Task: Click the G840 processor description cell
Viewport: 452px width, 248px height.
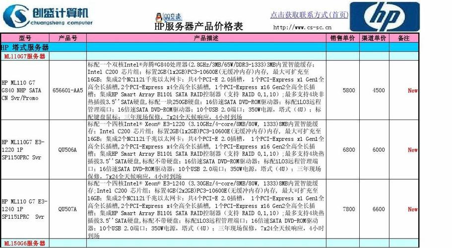Action: [x=206, y=90]
